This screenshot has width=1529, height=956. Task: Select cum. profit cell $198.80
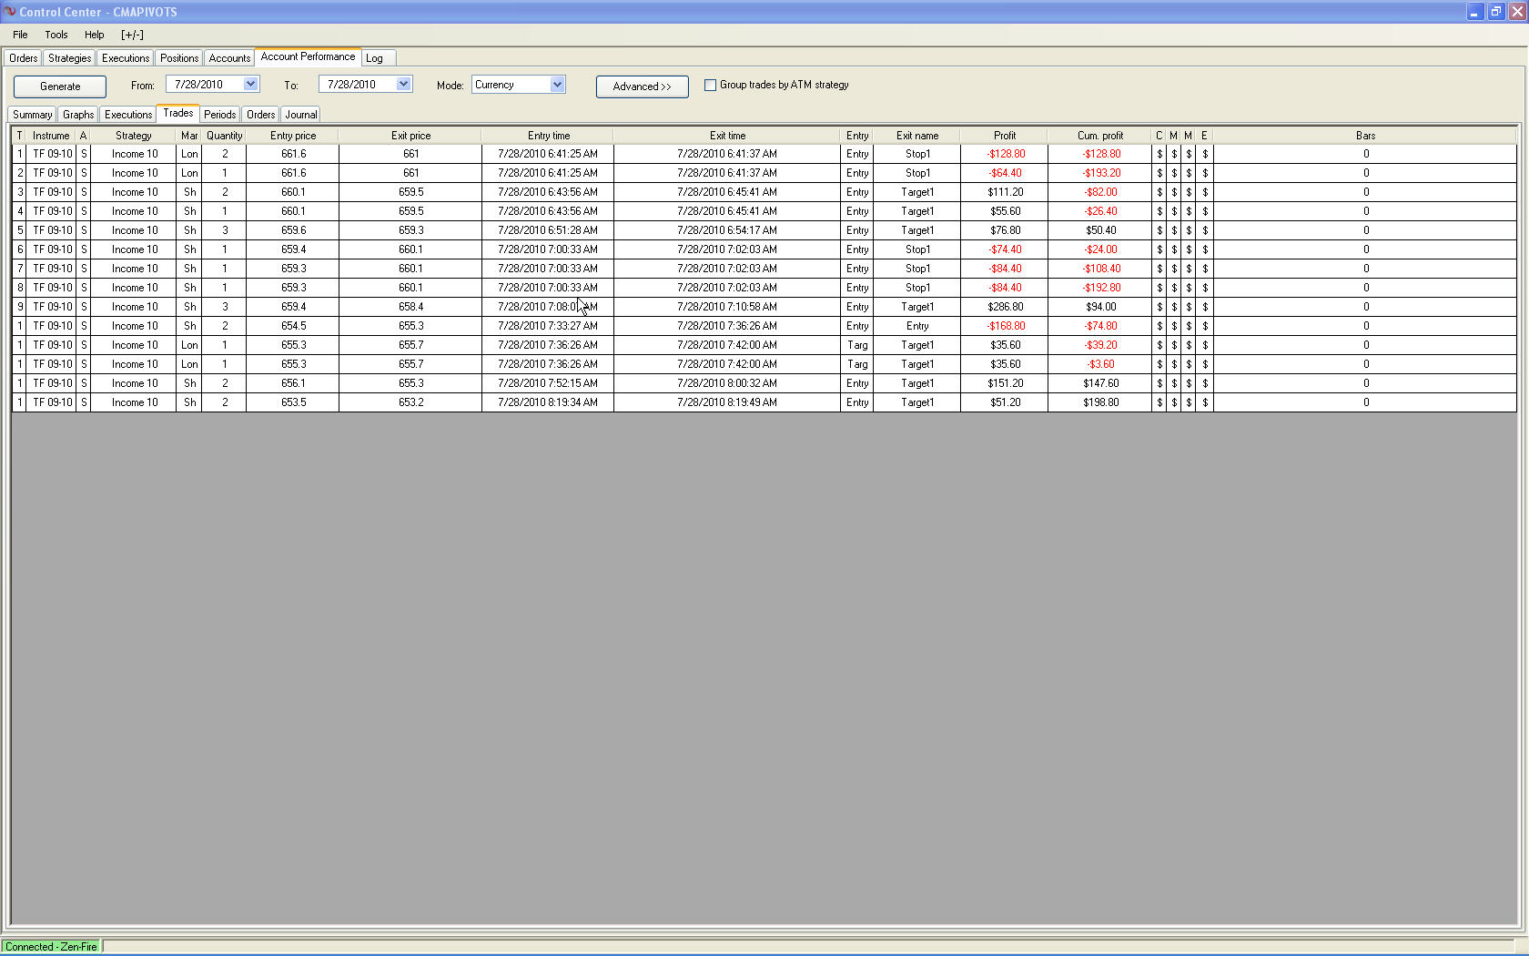(x=1101, y=402)
